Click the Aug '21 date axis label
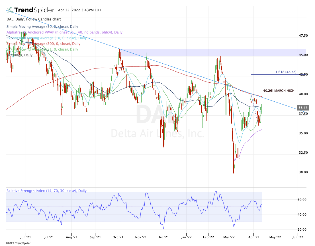This screenshot has height=246, width=315. coord(72,237)
